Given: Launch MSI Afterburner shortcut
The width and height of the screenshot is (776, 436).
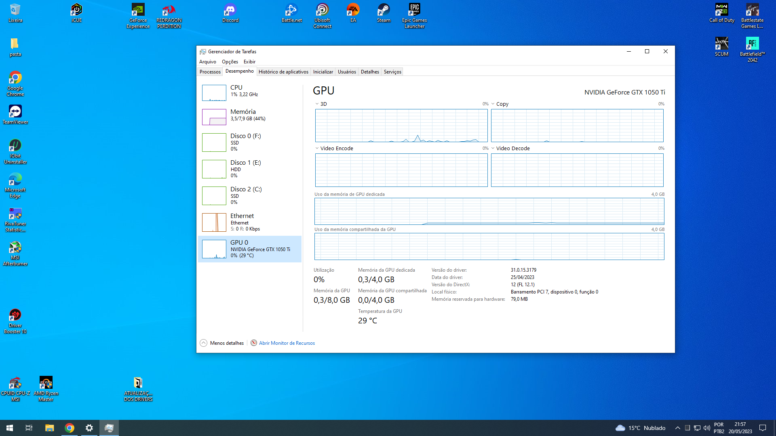Looking at the screenshot, I should [x=15, y=253].
